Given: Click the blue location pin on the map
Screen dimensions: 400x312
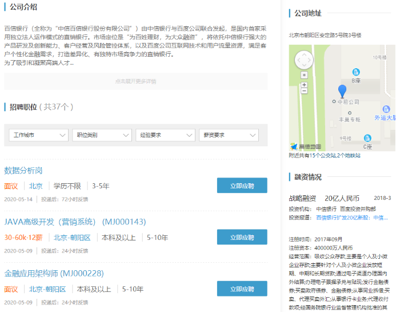Looking at the screenshot, I should (x=342, y=92).
